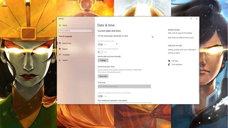Viewport: 228px width, 128px height.
Task: Click the magnifier icon in search box
Action: 91,31
